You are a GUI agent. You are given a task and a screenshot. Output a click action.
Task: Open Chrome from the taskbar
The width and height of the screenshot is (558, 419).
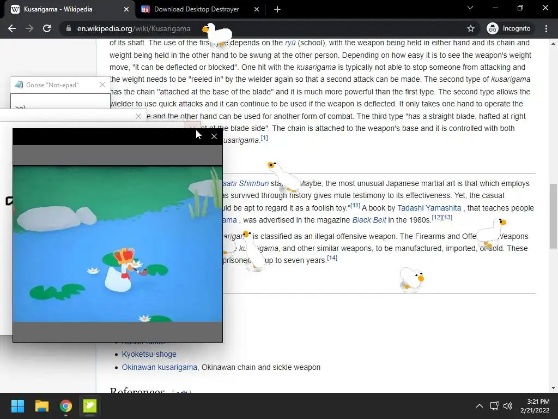tap(66, 406)
